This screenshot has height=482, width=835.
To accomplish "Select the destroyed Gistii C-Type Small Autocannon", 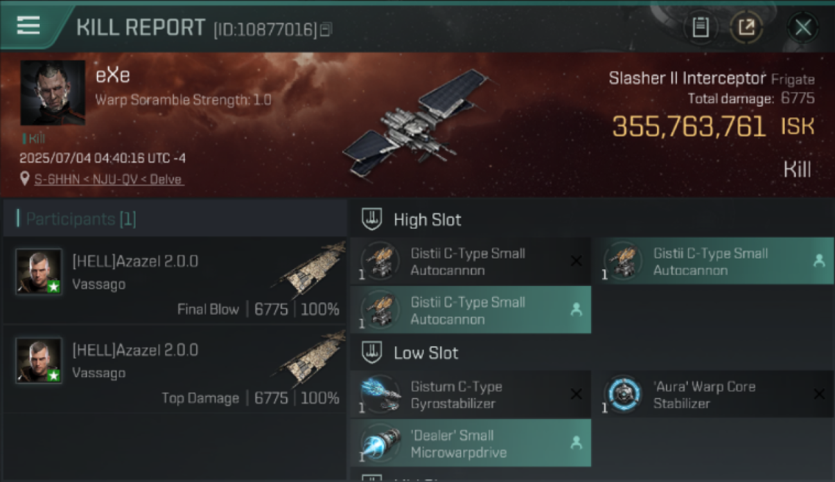I will pyautogui.click(x=470, y=262).
